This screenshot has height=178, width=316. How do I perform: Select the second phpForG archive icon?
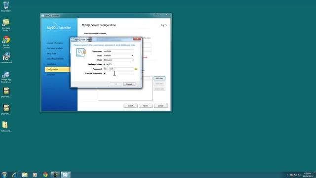[6, 110]
